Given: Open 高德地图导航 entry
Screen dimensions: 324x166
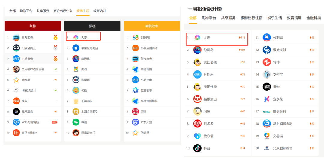Looking at the screenshot, I should pos(152,101).
